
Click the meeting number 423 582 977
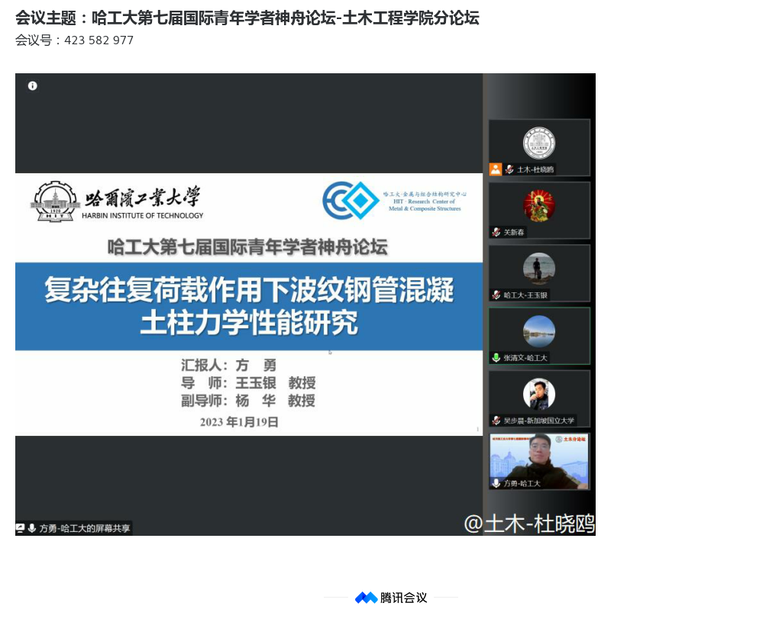[99, 40]
